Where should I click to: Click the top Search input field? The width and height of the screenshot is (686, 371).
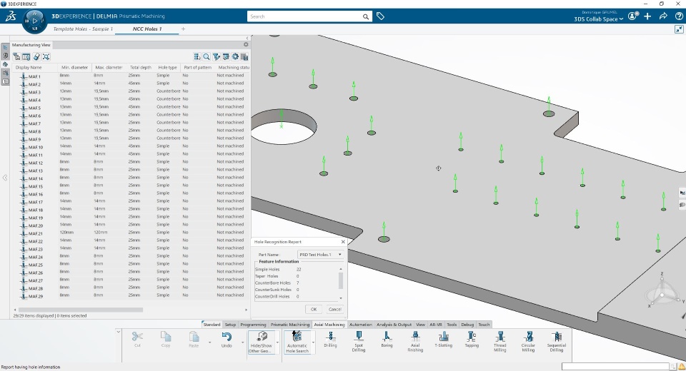(x=306, y=16)
